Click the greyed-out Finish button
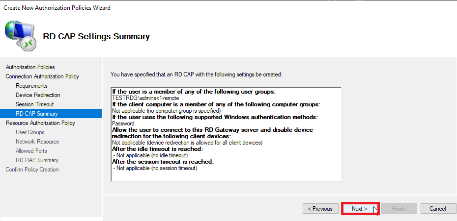The height and width of the screenshot is (221, 457). (399, 209)
